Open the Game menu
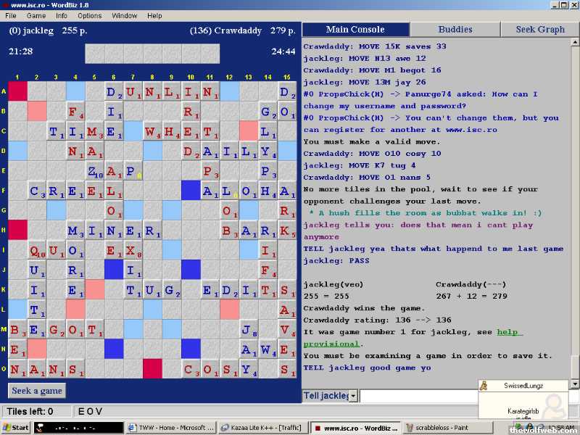580x435 pixels. pos(36,15)
